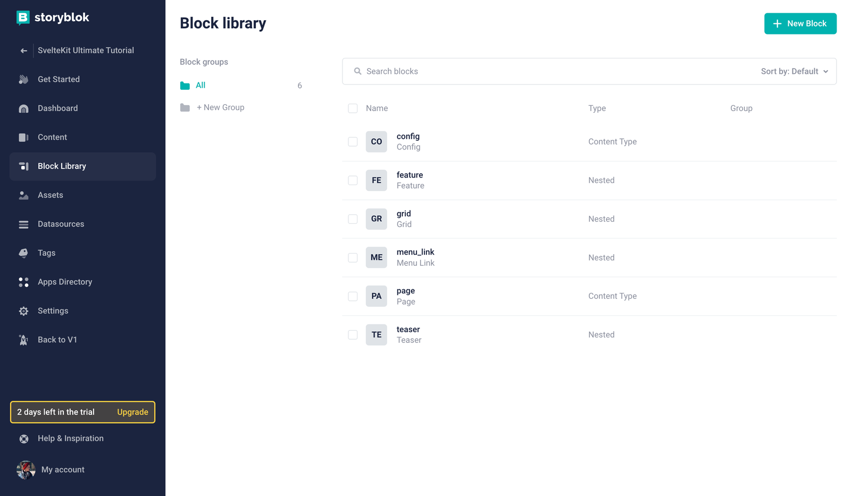Click the New Block button label
This screenshot has height=496, width=851.
click(x=807, y=23)
